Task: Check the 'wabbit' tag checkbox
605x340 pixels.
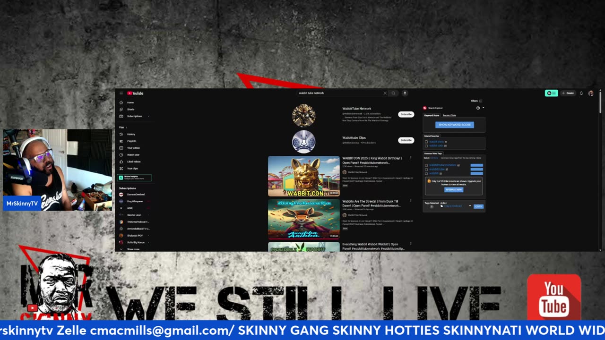Action: click(426, 173)
